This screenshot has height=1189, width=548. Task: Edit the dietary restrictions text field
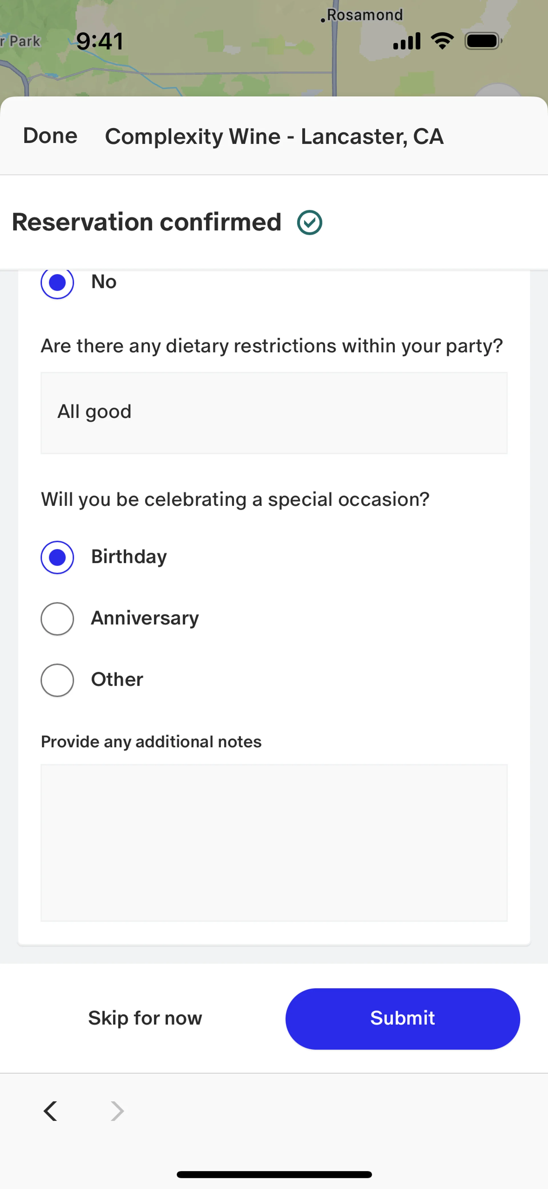(x=274, y=413)
